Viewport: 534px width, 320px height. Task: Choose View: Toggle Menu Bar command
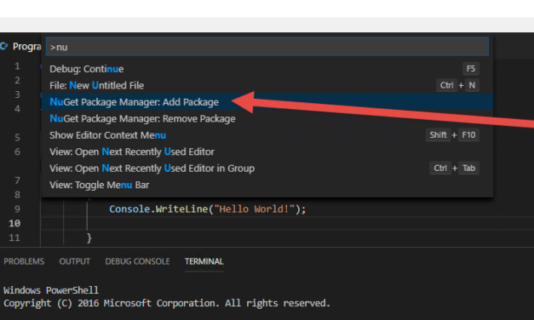[x=267, y=185]
